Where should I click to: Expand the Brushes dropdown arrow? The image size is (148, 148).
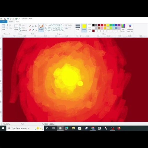41,31
